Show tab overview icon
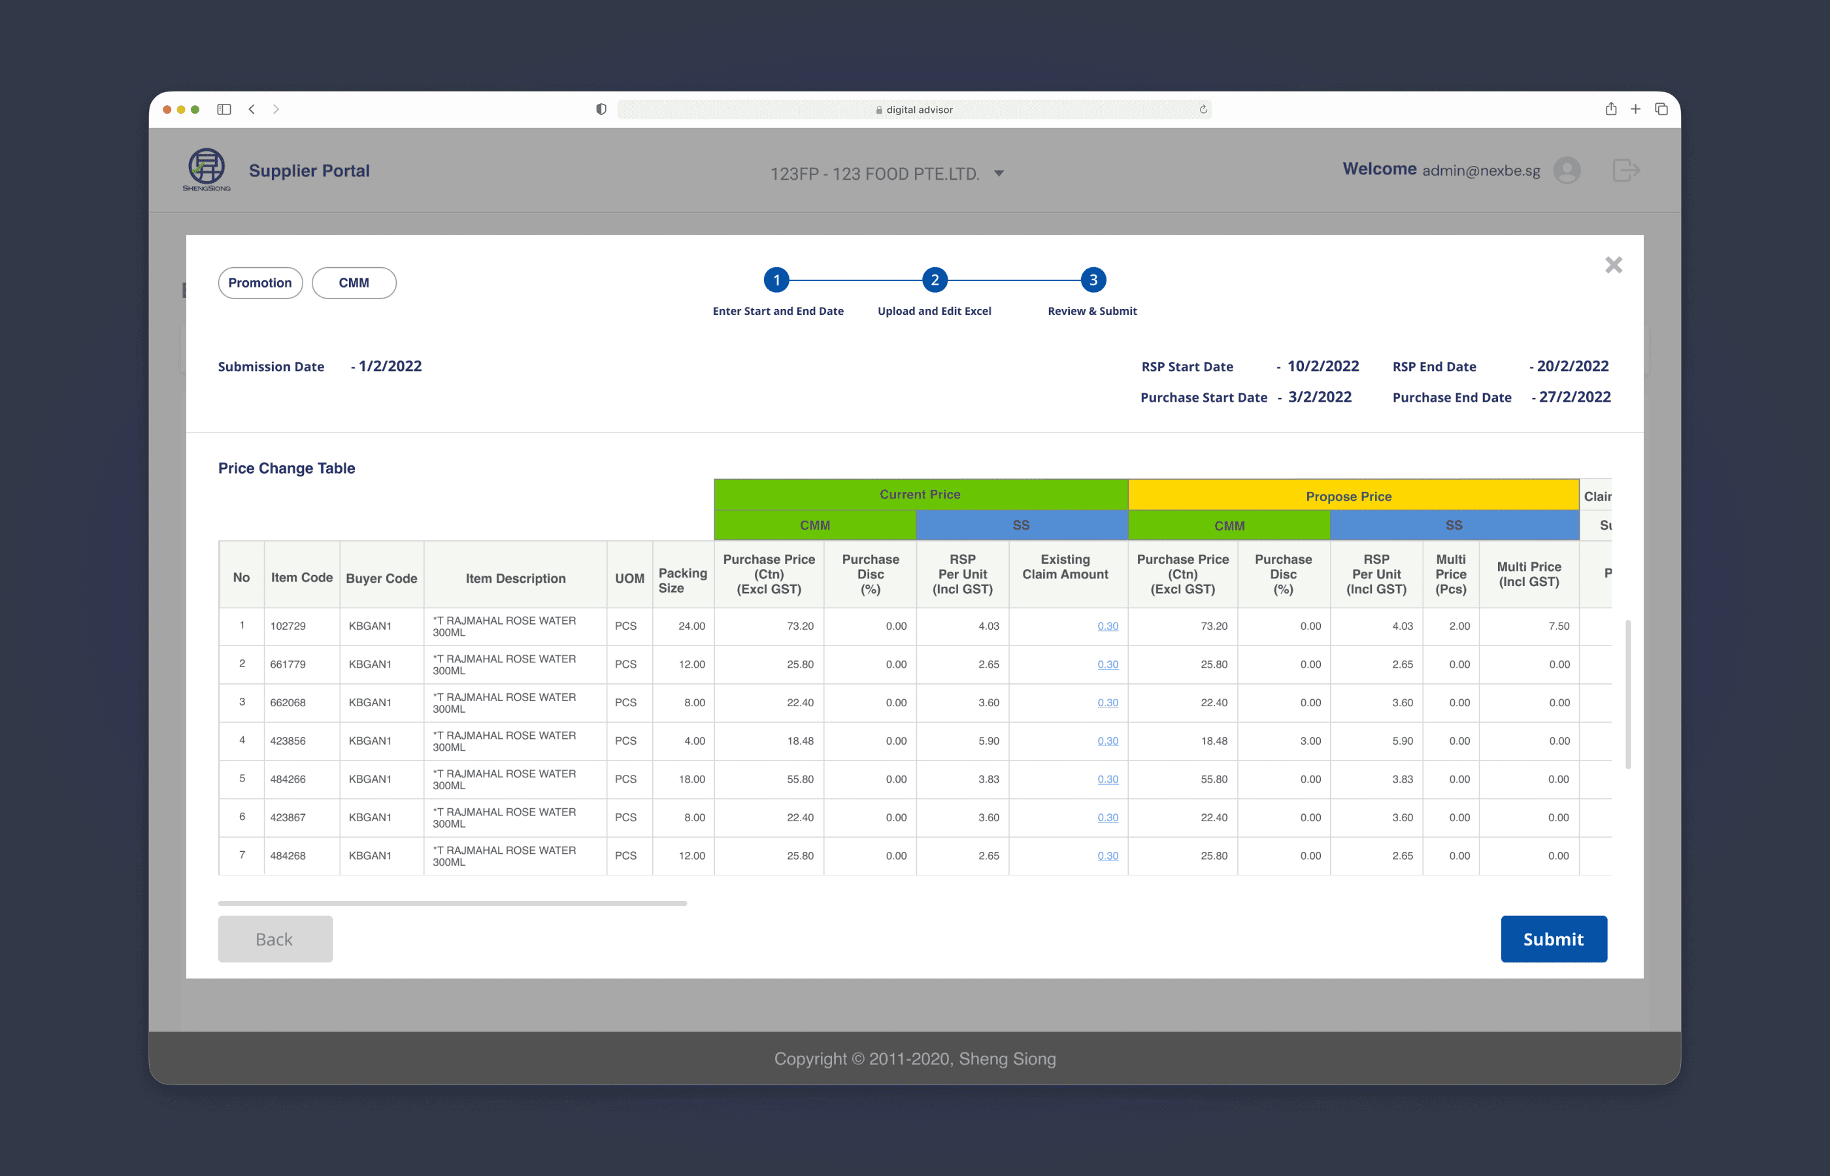 [1661, 109]
